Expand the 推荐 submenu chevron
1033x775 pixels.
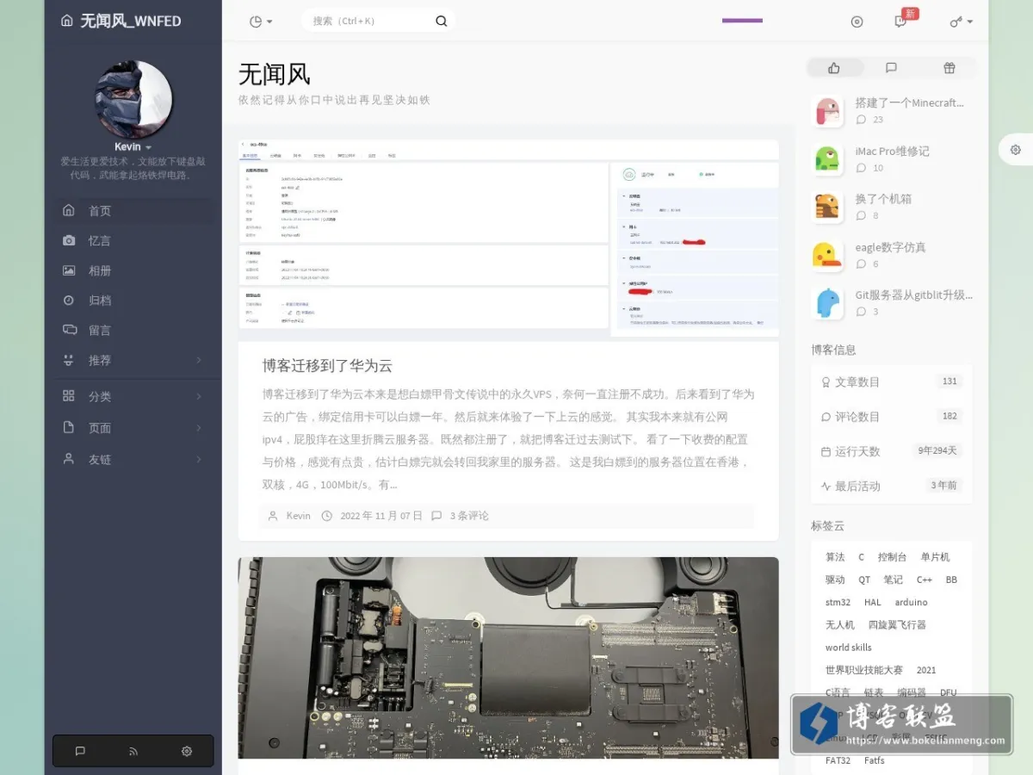click(x=199, y=360)
